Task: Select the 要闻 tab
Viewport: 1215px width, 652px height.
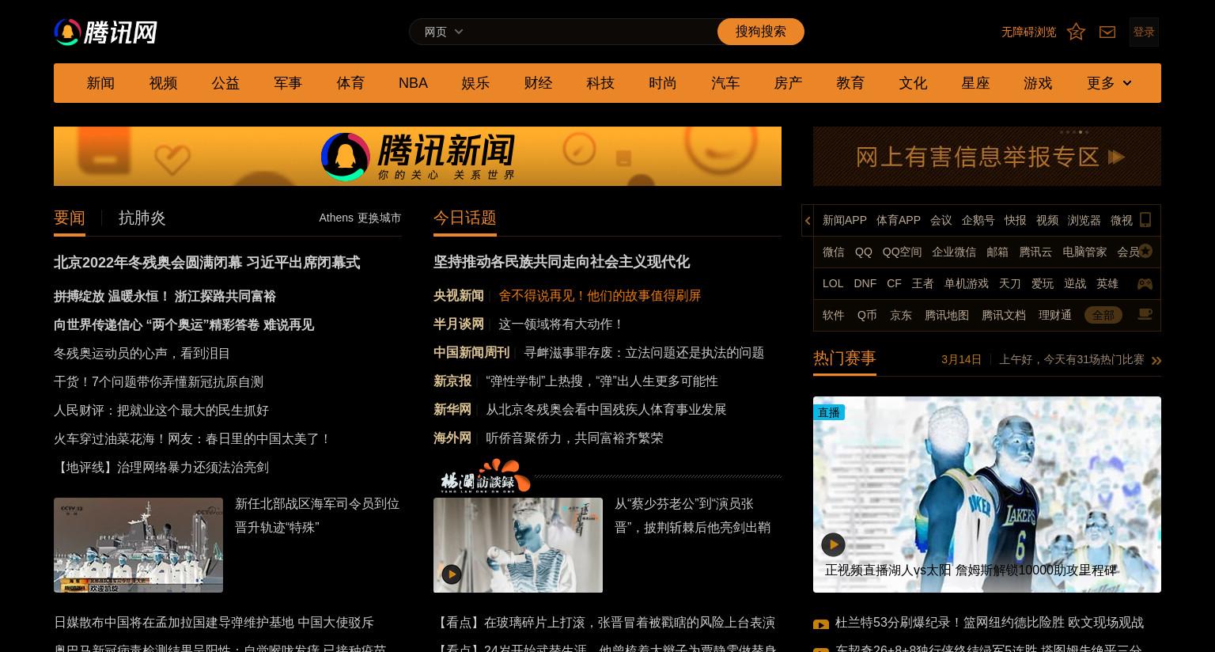Action: pyautogui.click(x=70, y=218)
